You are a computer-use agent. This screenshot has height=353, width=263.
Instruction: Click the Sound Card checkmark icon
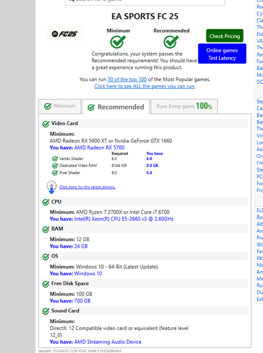tap(46, 311)
